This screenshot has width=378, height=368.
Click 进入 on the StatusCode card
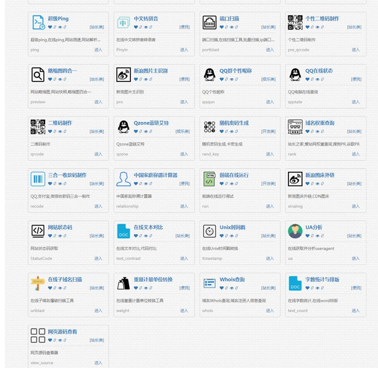tap(98, 259)
